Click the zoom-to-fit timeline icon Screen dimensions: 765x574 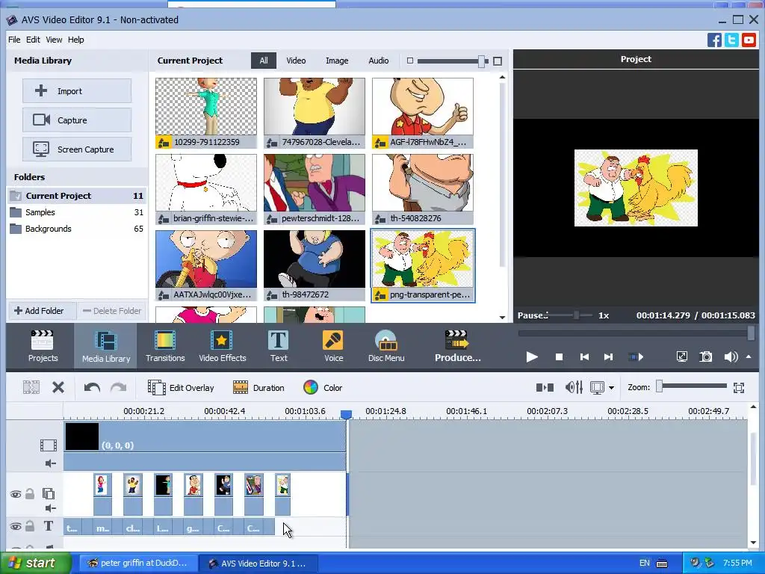[739, 388]
